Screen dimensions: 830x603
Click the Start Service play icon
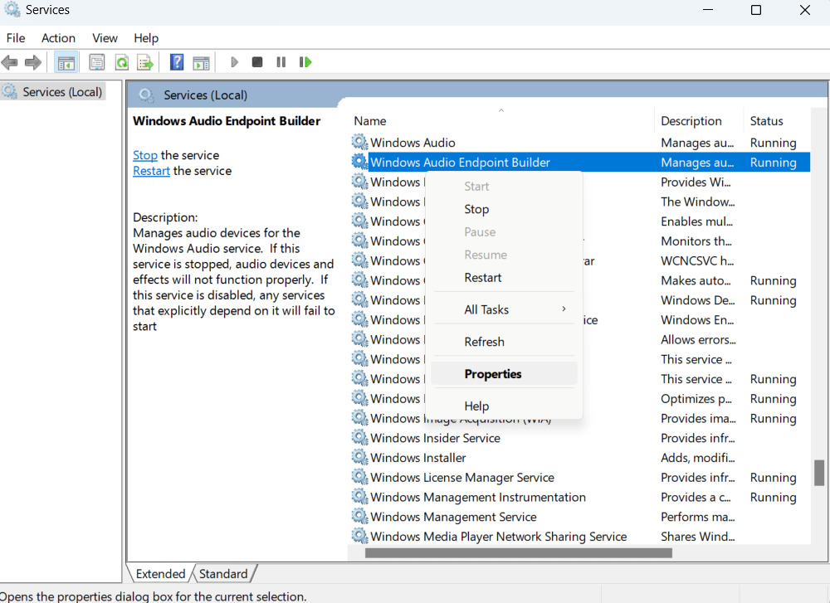(235, 62)
